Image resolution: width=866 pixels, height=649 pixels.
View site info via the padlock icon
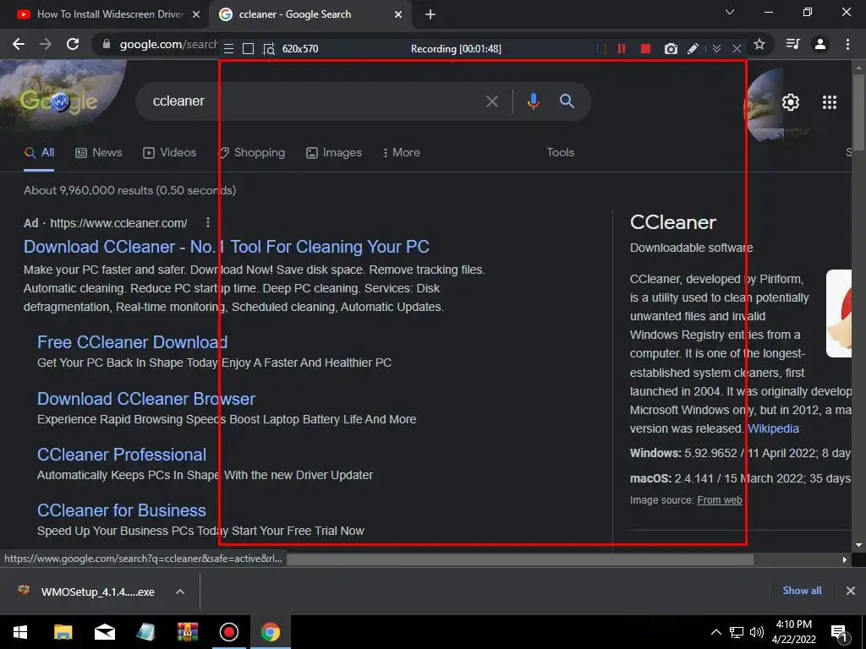pos(107,44)
